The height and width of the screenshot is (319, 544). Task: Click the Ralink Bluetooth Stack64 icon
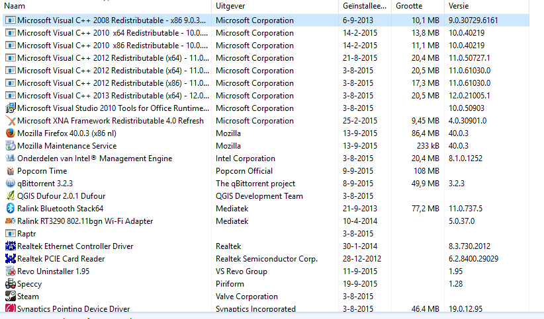pos(11,209)
